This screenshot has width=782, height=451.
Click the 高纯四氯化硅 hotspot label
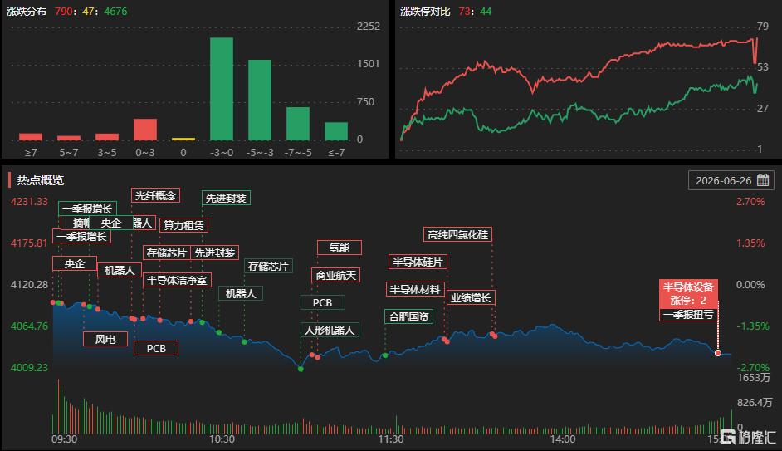[458, 234]
